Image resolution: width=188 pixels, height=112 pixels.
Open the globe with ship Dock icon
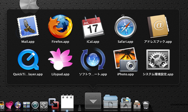(x=18, y=105)
